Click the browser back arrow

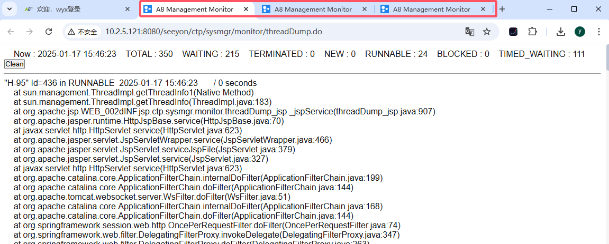tap(11, 32)
